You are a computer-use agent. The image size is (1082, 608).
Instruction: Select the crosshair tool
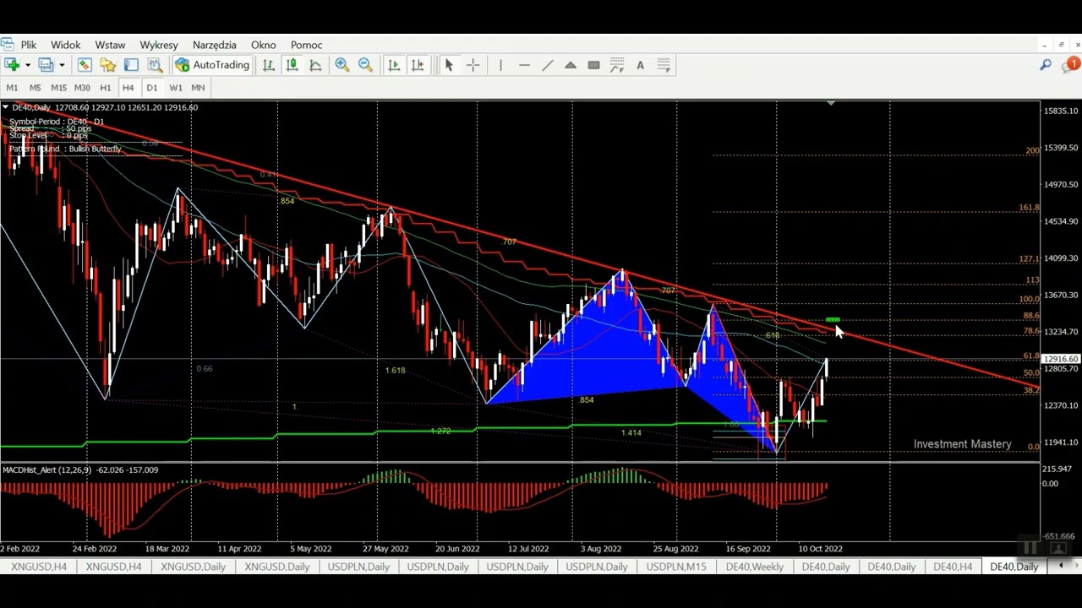point(473,65)
